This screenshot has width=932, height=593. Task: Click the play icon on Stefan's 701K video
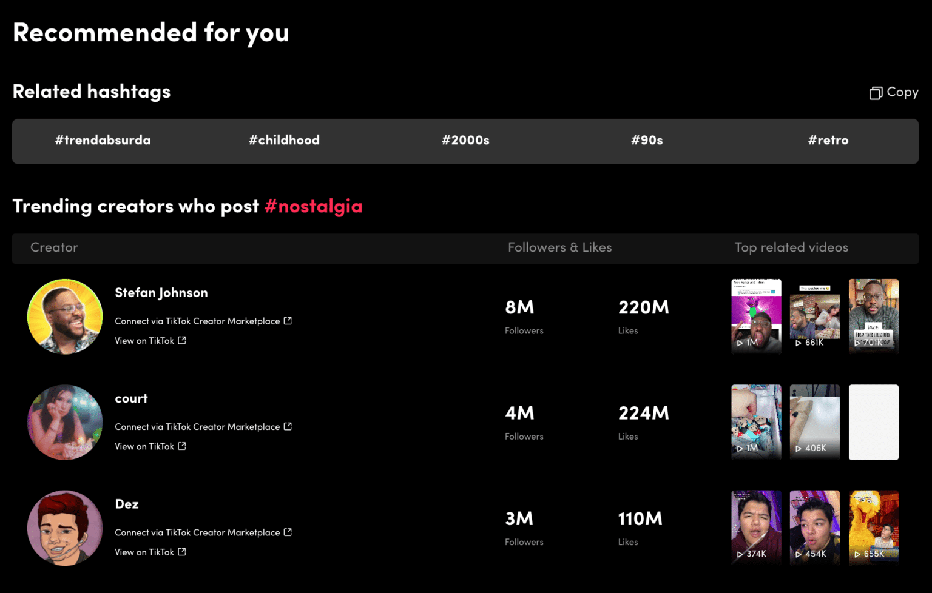point(857,343)
